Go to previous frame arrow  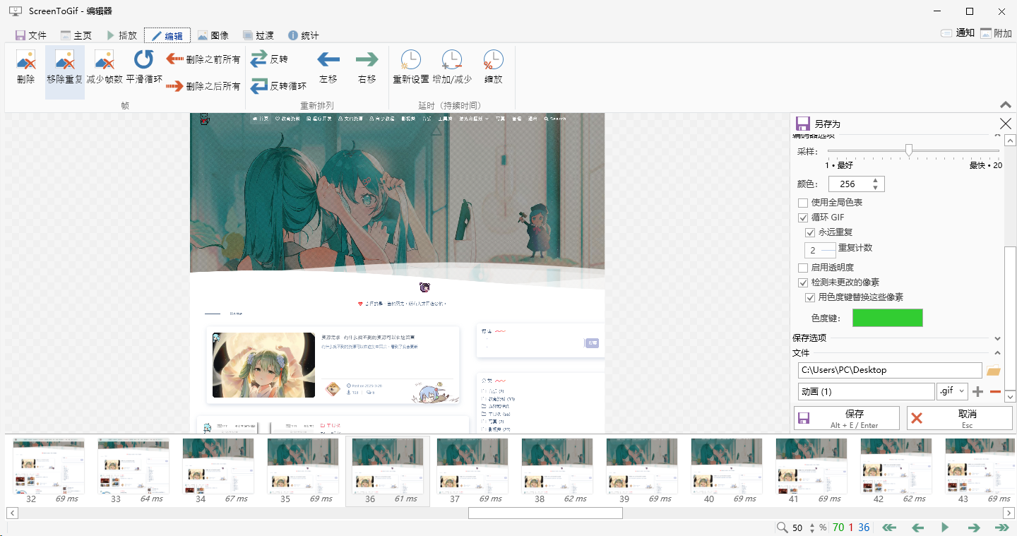(x=917, y=528)
